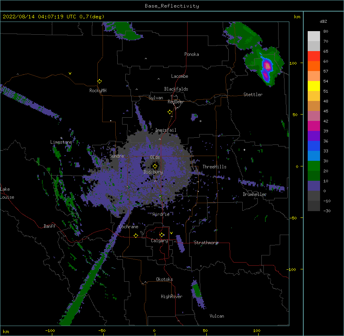Click the RedDeer city label

(176, 102)
